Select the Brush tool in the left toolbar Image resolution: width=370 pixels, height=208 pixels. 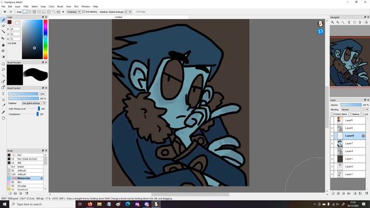click(3, 20)
